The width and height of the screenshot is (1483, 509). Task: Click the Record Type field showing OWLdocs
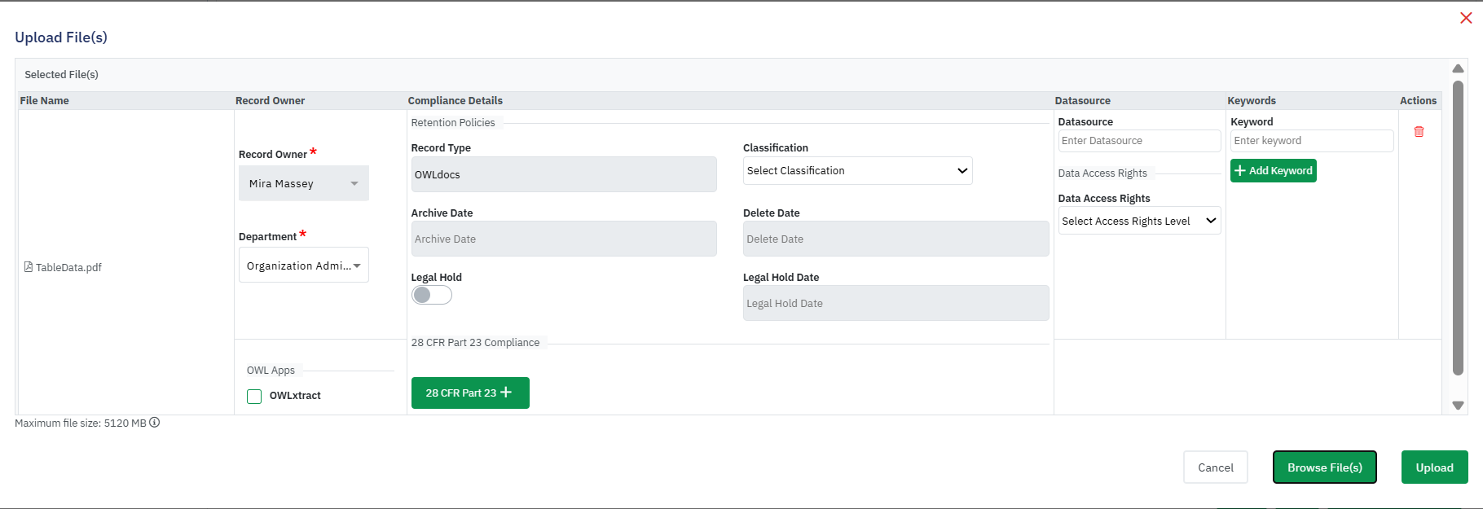(x=564, y=174)
